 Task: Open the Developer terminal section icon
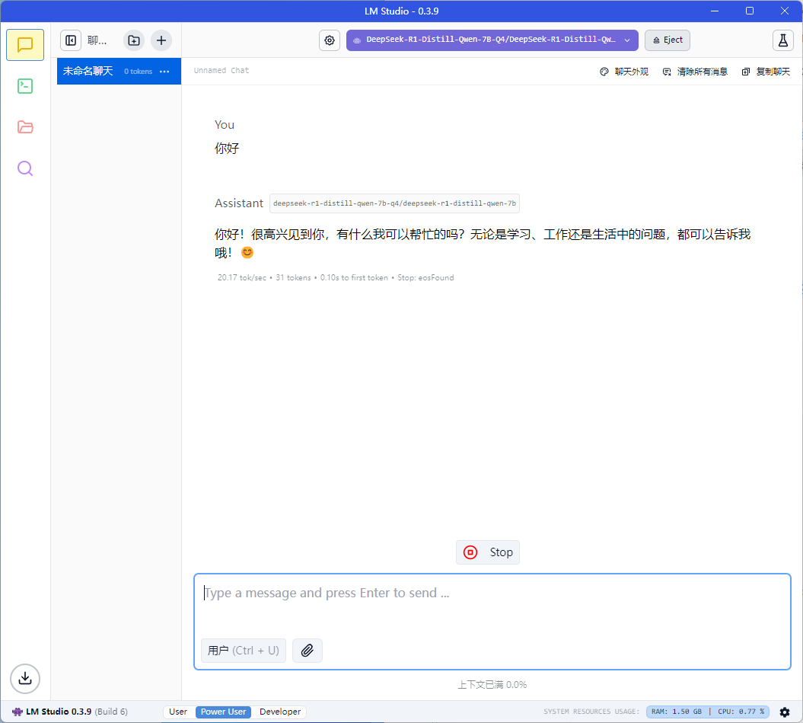click(x=25, y=86)
